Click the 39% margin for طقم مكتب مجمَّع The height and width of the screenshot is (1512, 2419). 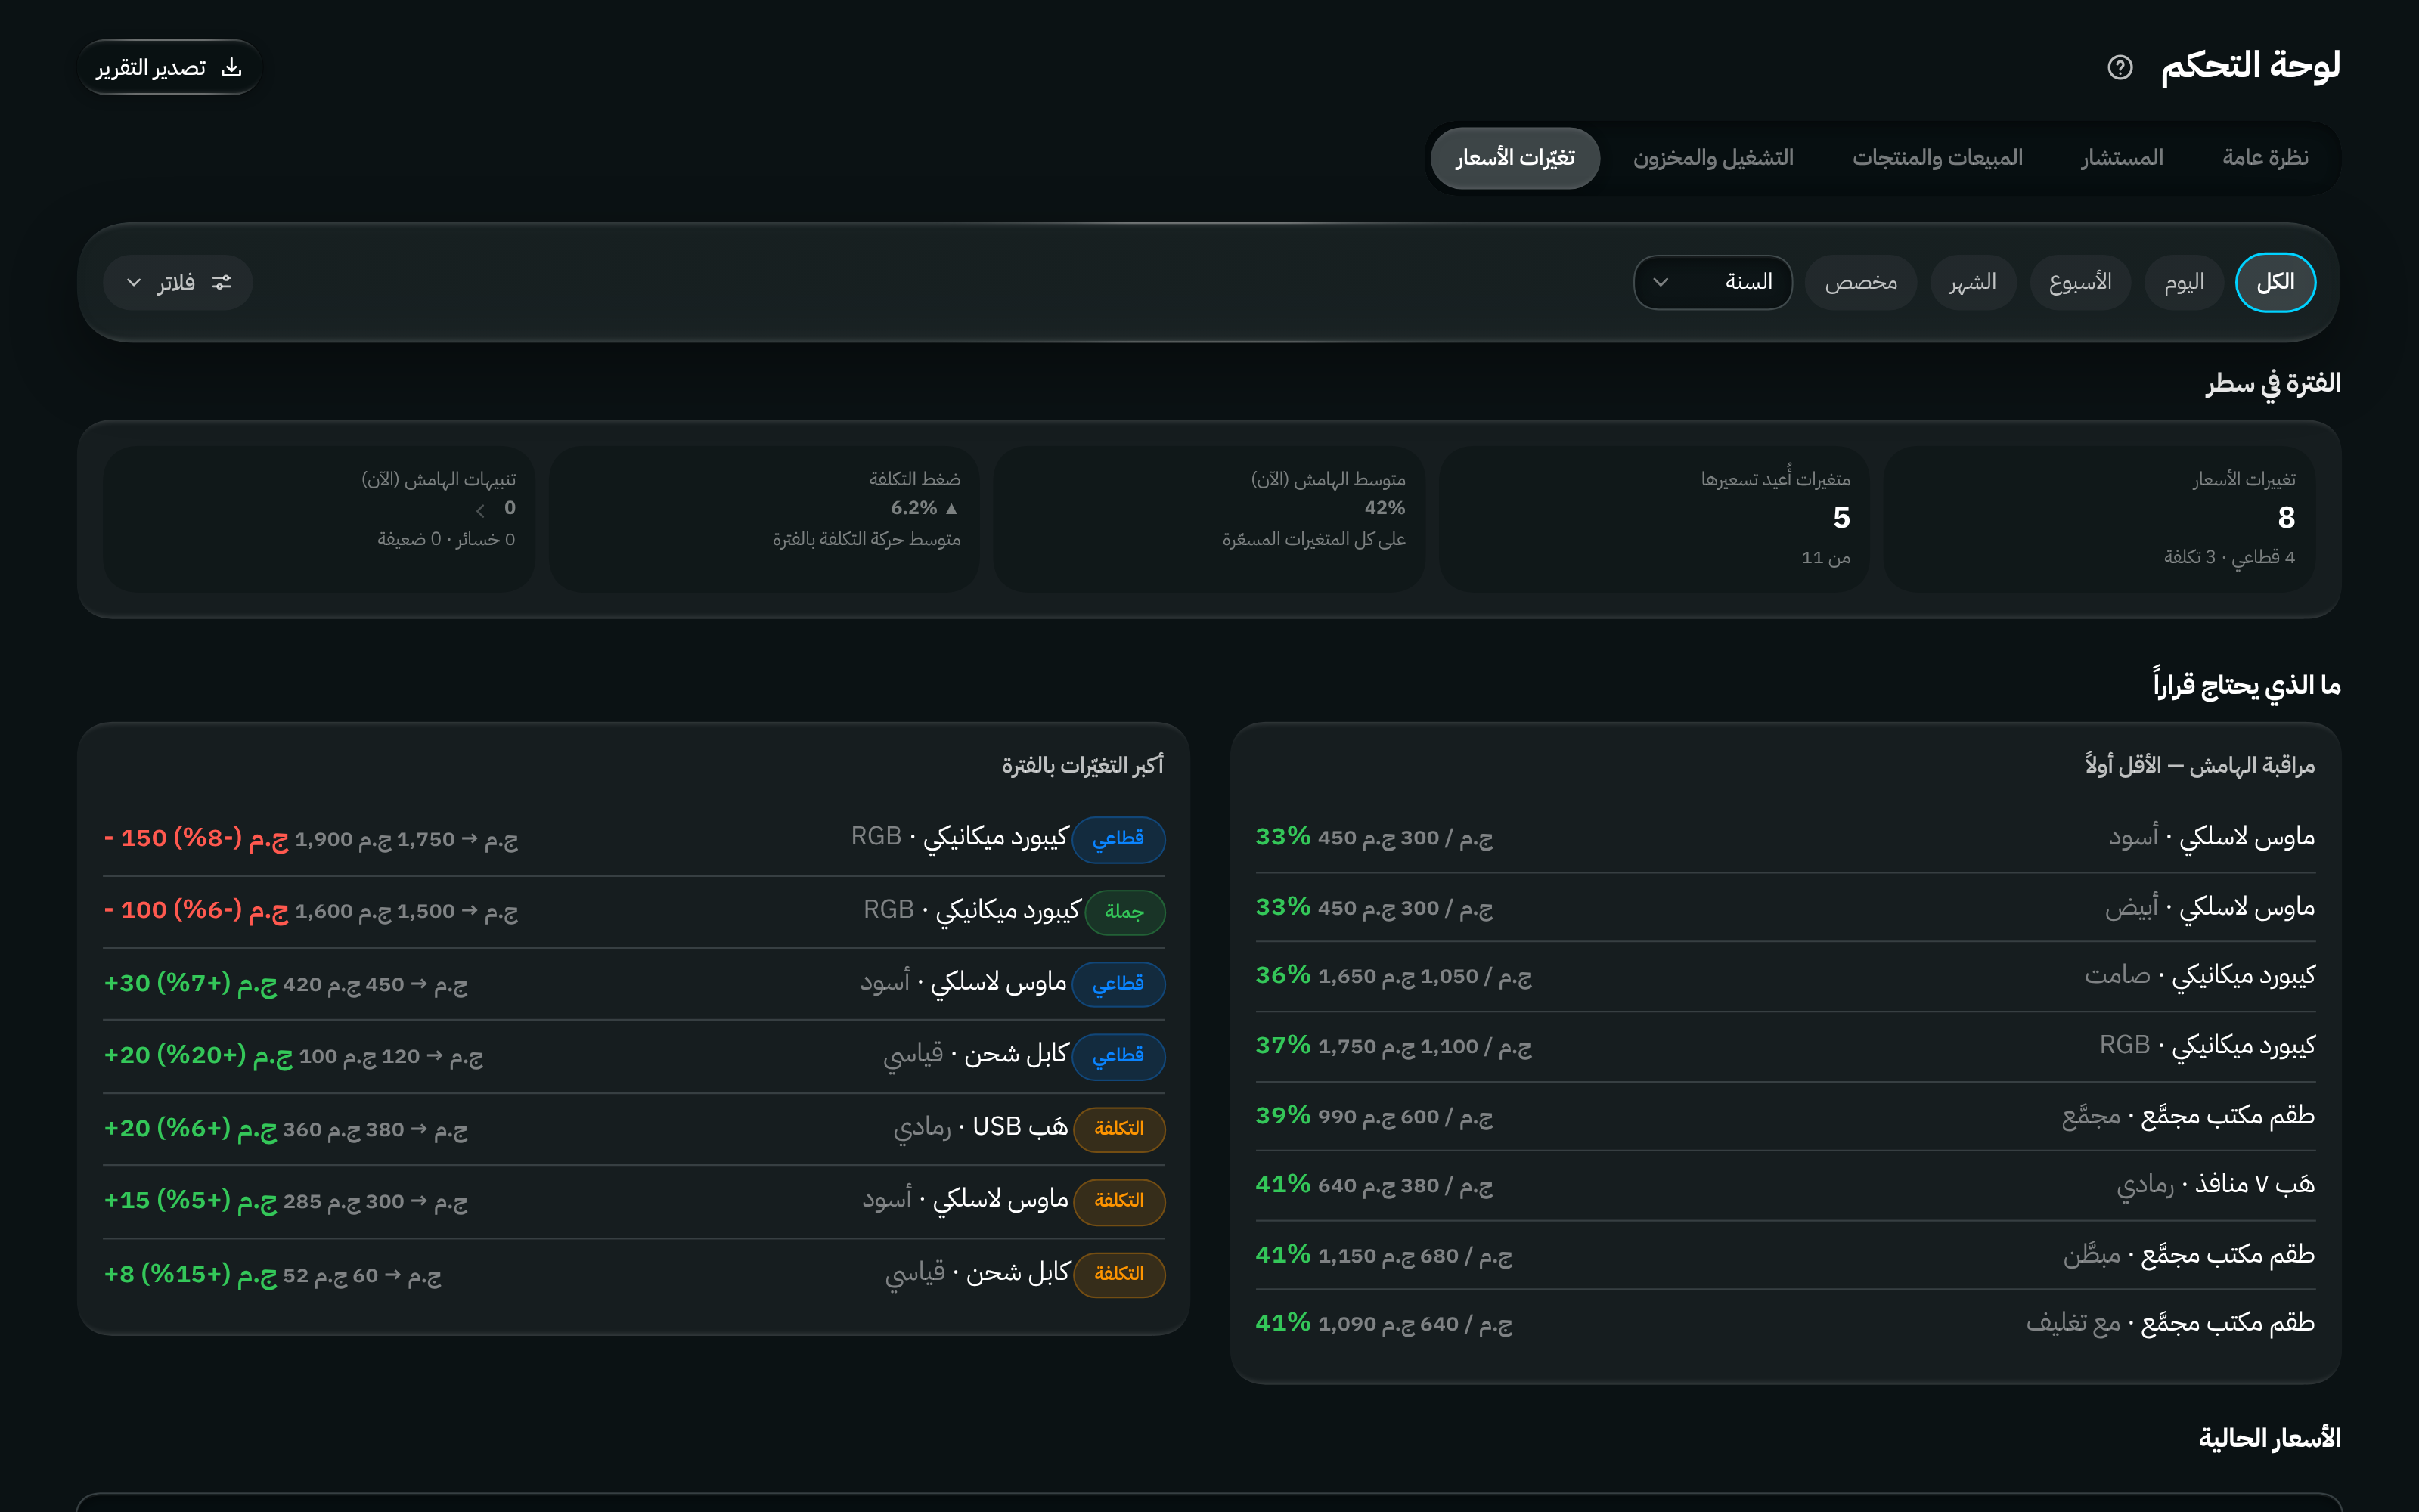pos(1283,1115)
